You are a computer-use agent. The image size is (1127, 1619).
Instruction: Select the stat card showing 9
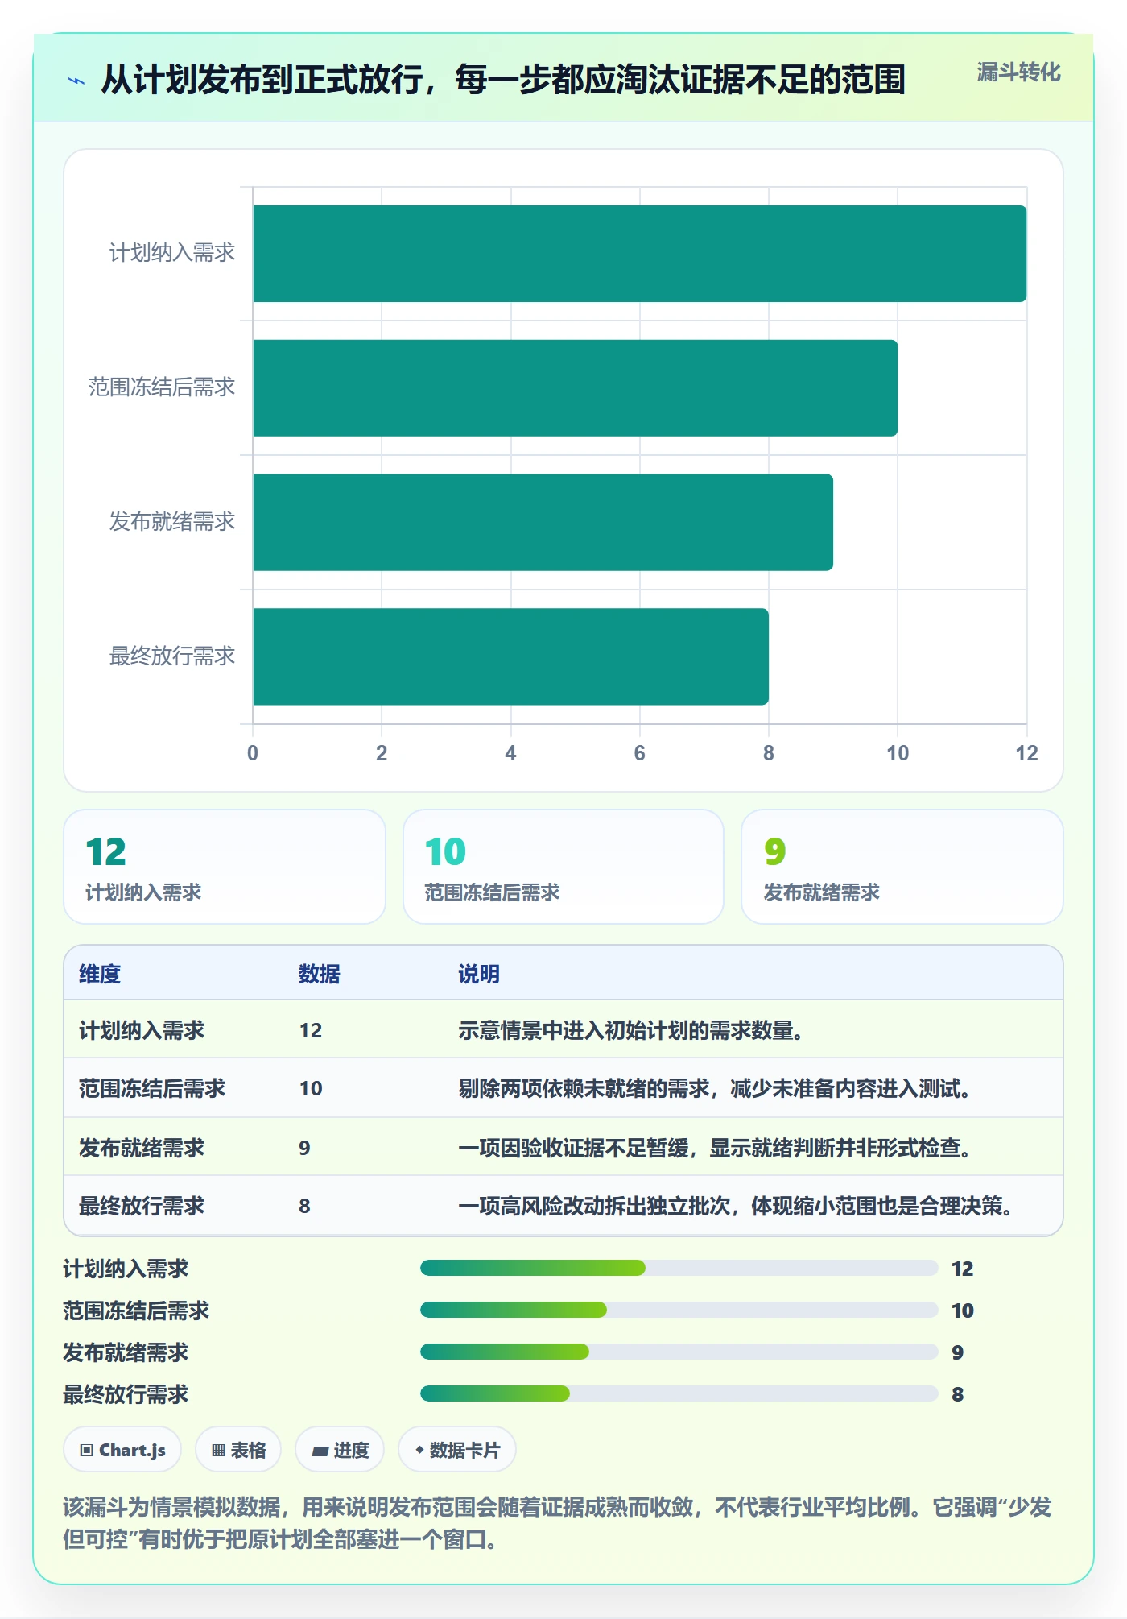902,867
